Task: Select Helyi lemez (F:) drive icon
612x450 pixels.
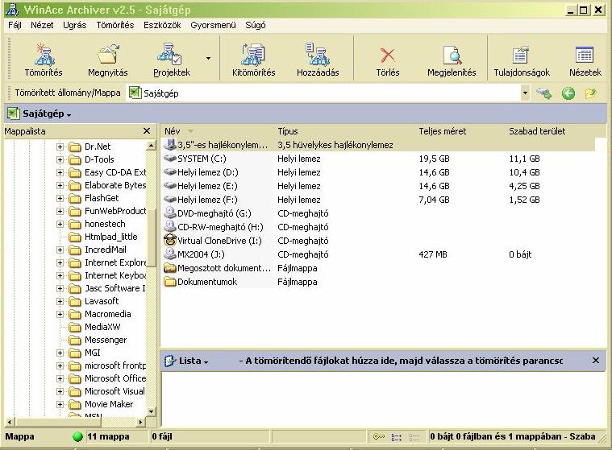Action: 170,199
